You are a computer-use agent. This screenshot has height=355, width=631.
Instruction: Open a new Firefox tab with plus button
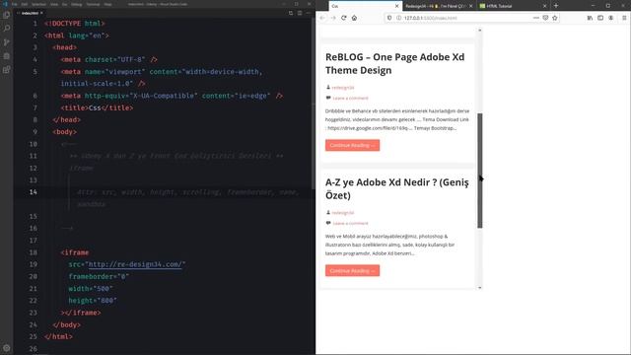click(556, 6)
